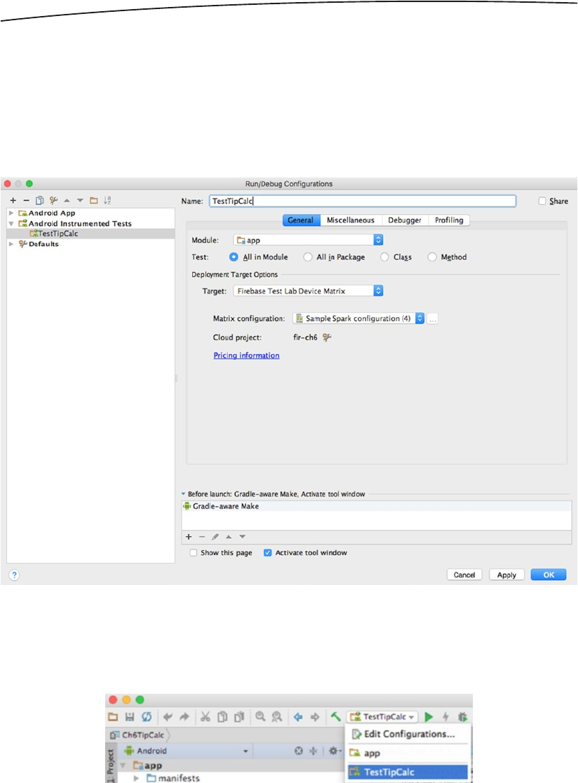
Task: Click Make Project green hammer icon
Action: click(336, 717)
